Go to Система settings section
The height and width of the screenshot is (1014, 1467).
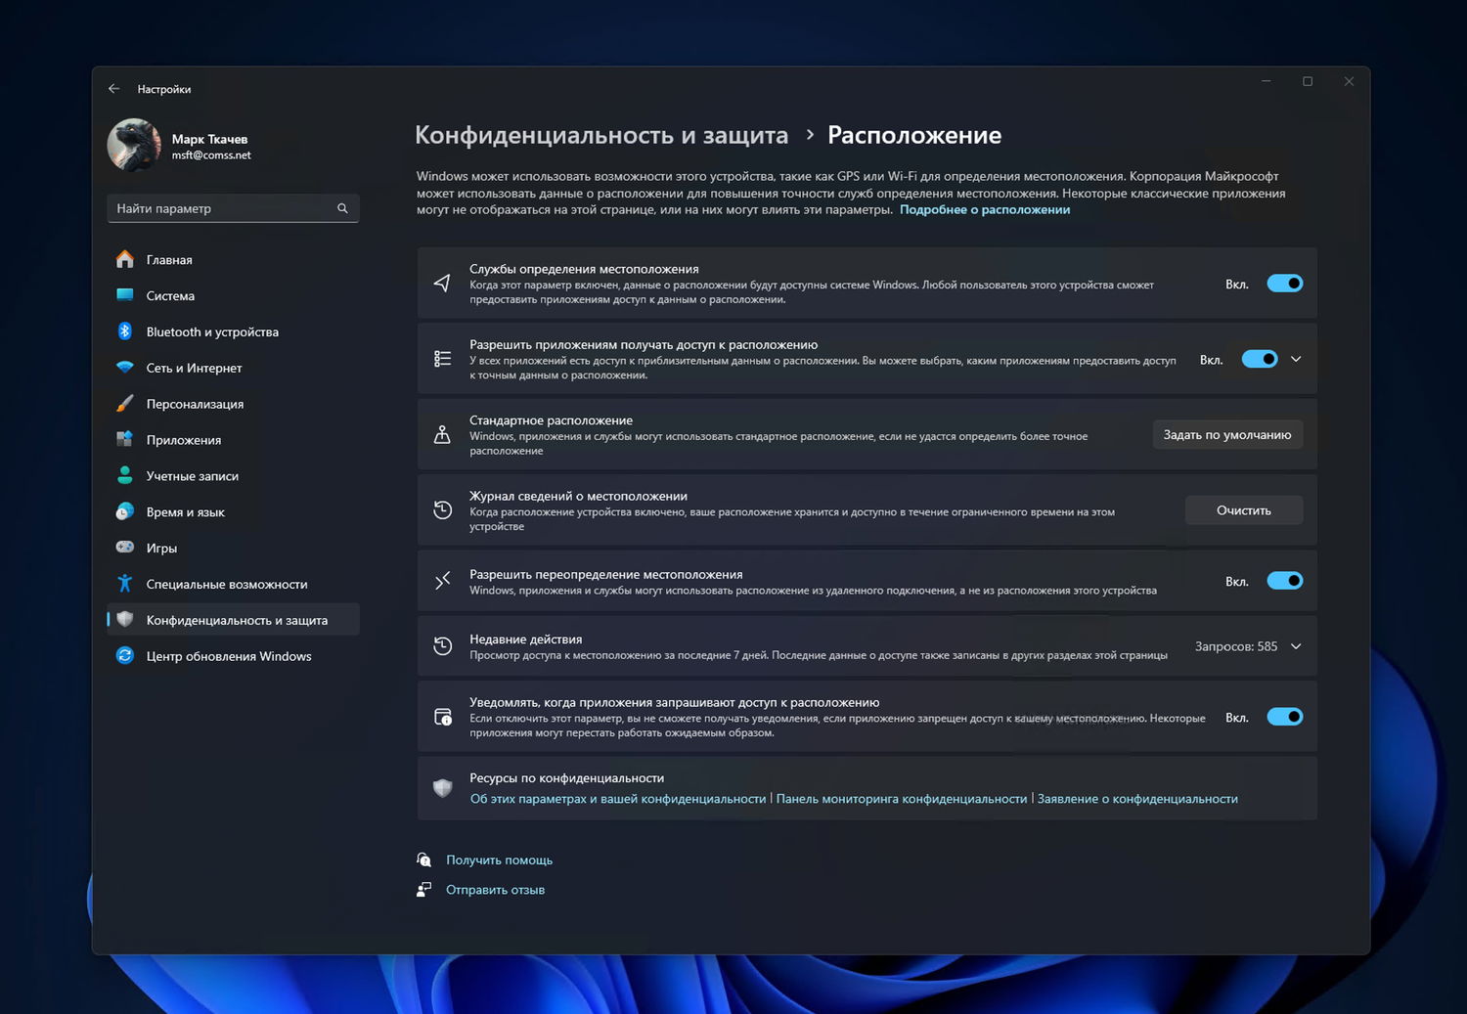pyautogui.click(x=233, y=295)
